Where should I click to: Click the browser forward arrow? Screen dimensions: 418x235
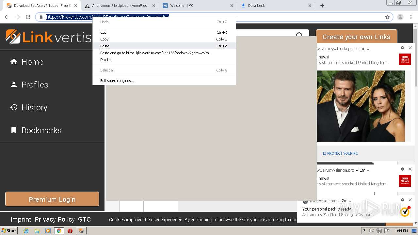coord(18,17)
